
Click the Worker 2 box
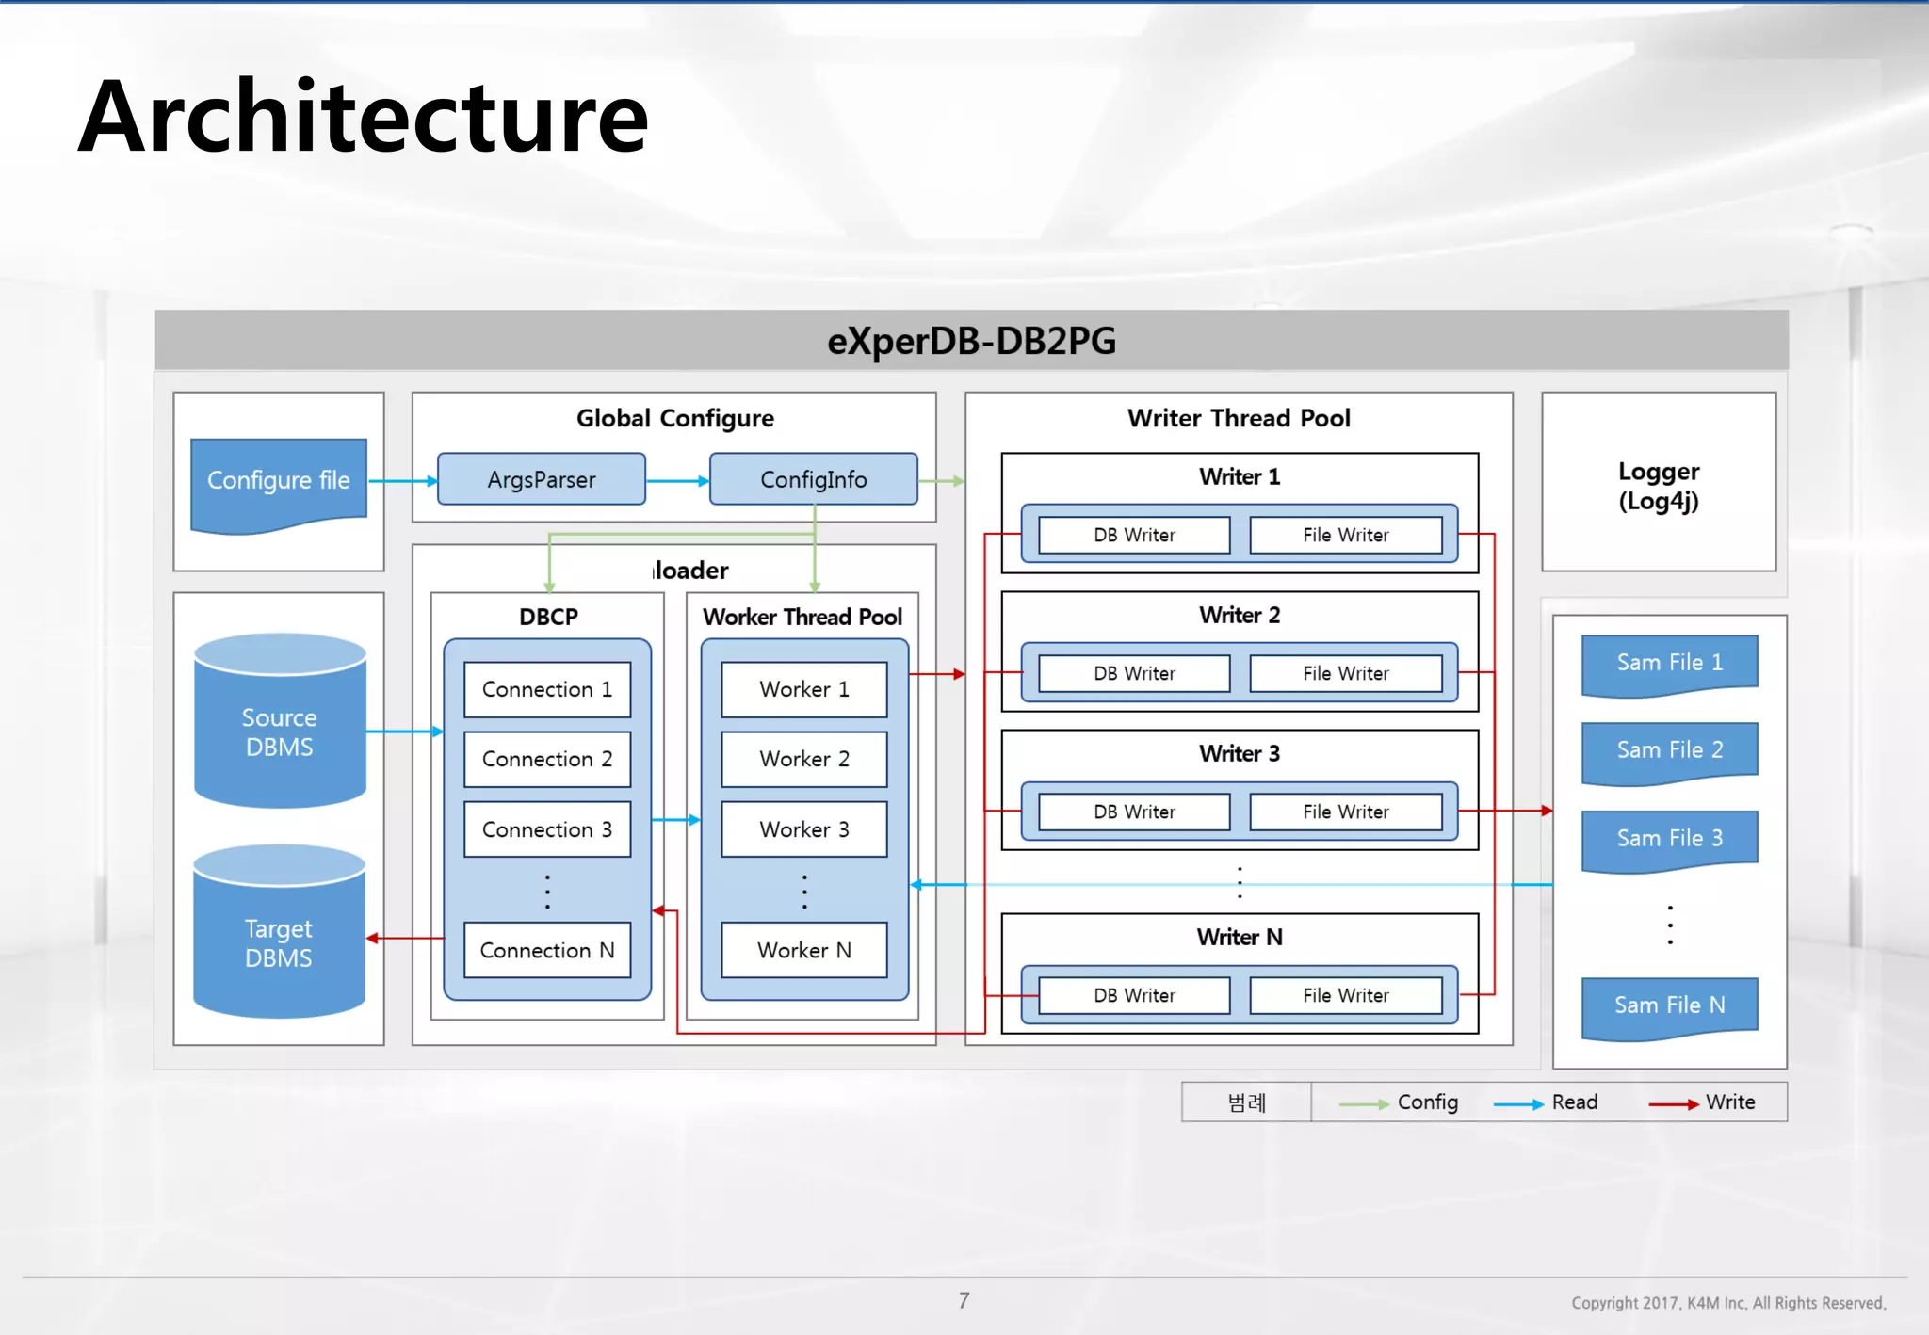coord(804,760)
